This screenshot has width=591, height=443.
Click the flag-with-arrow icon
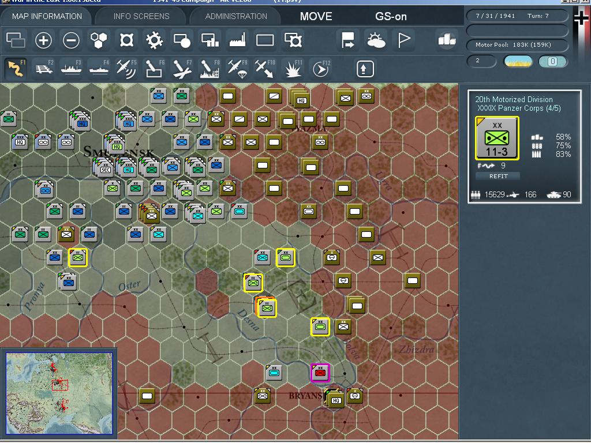[347, 40]
